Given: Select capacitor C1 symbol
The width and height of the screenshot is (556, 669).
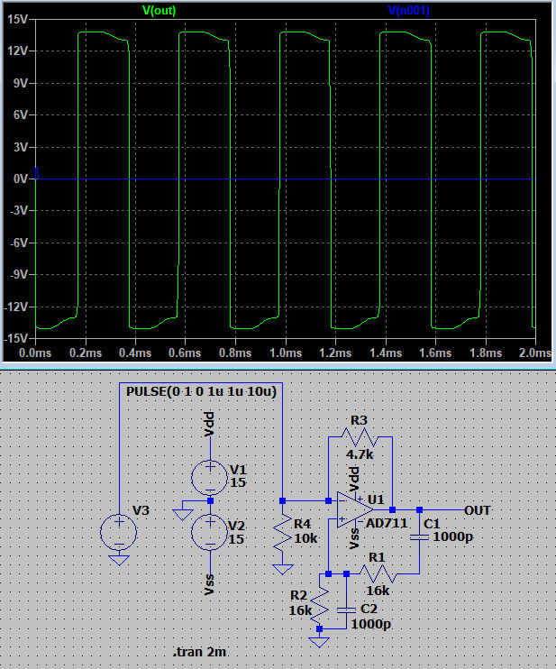Looking at the screenshot, I should pos(419,537).
